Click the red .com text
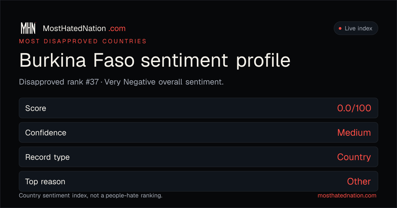The image size is (397, 208). 117,29
